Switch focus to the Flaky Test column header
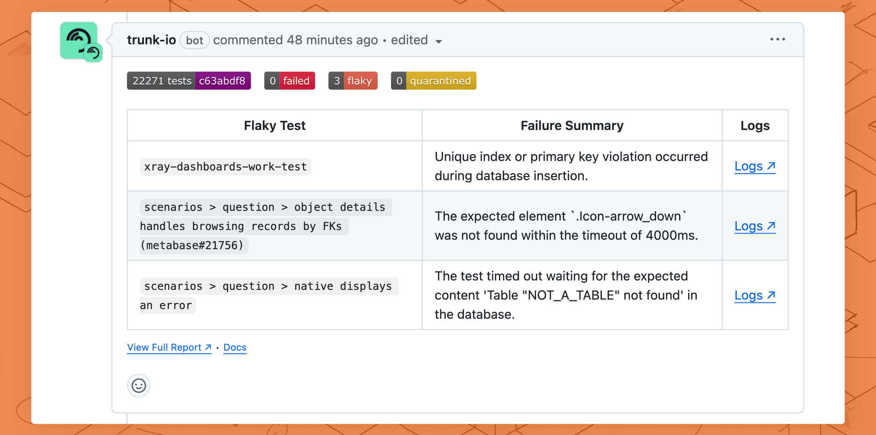 (x=274, y=125)
